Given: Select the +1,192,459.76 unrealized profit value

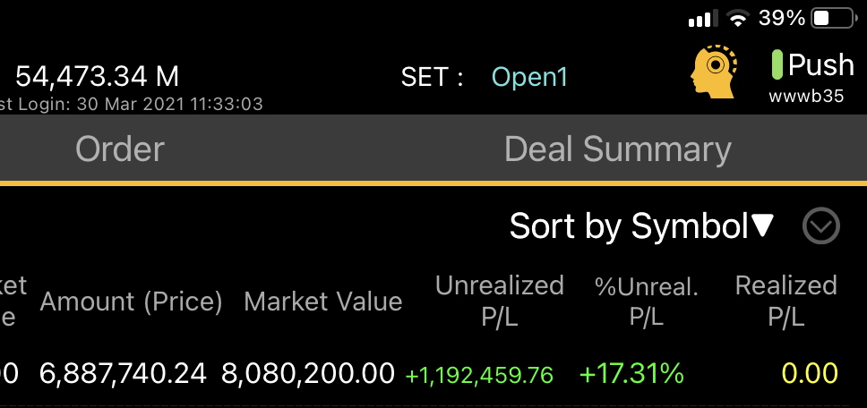Looking at the screenshot, I should pos(479,374).
